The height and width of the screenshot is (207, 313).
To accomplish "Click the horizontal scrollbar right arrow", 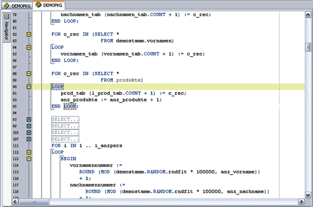I will point(301,202).
